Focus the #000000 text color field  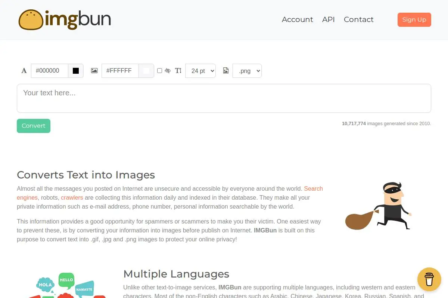pyautogui.click(x=50, y=71)
